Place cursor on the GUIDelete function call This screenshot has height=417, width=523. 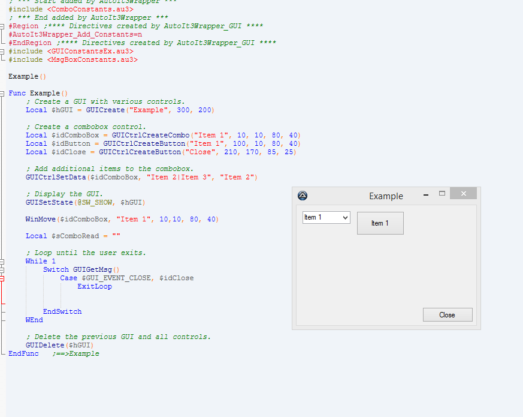[45, 346]
